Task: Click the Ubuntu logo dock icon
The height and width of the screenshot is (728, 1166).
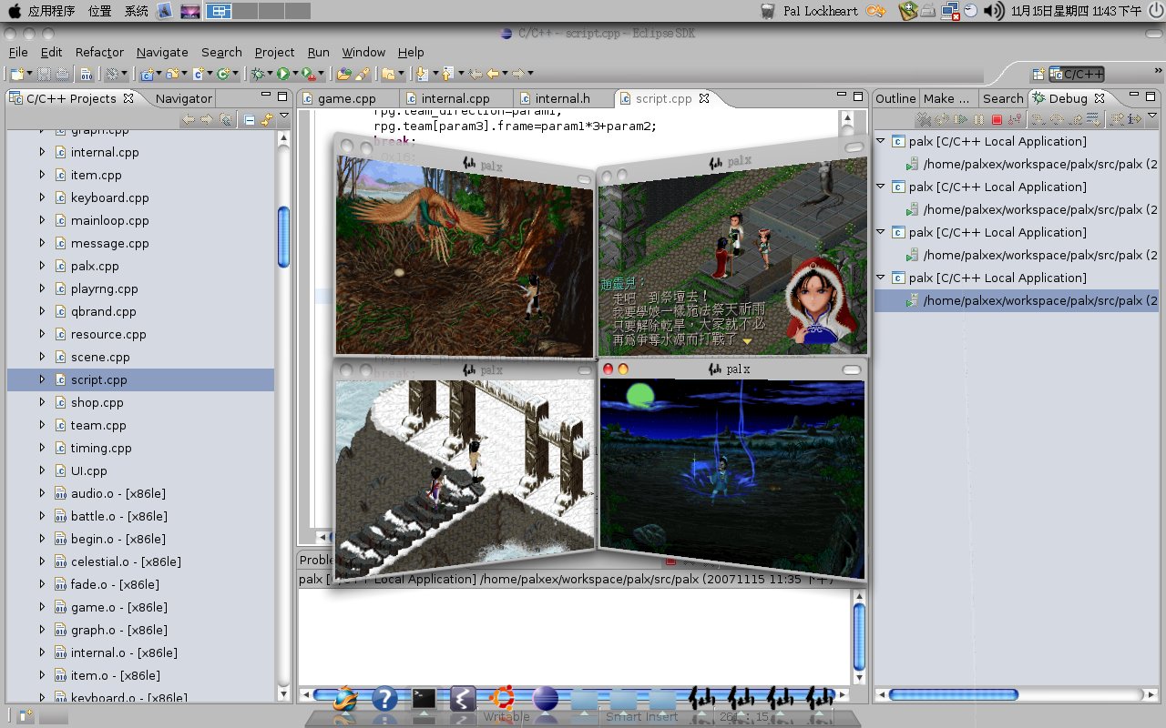Action: tap(502, 699)
